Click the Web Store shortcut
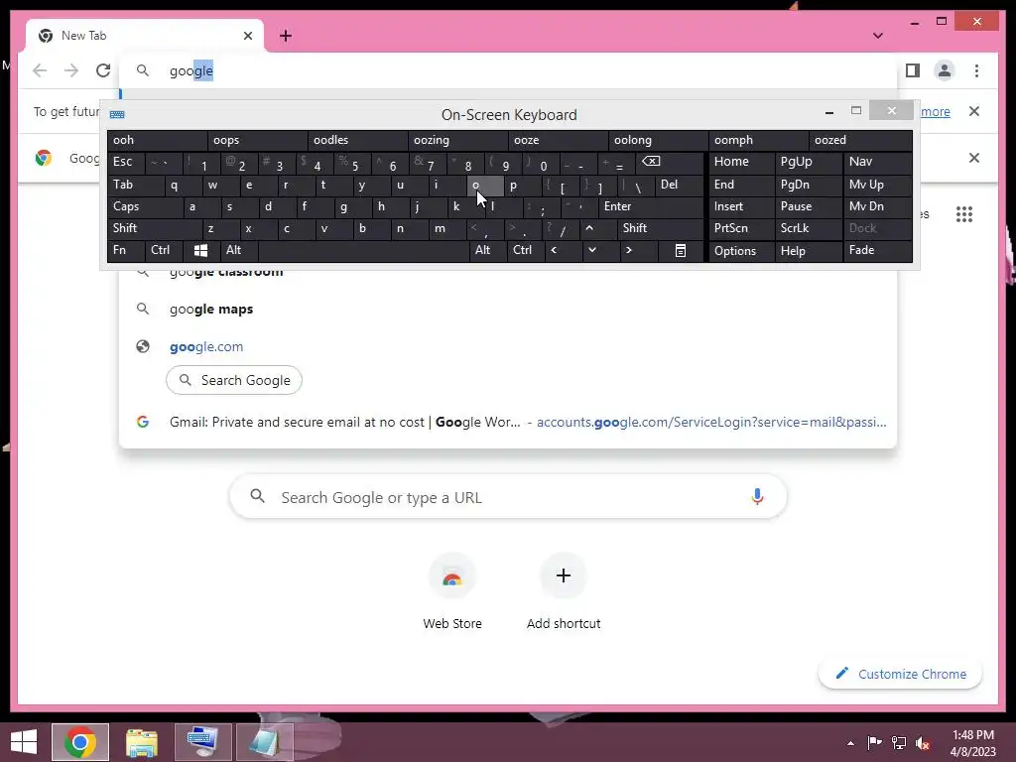1016x762 pixels. click(452, 591)
